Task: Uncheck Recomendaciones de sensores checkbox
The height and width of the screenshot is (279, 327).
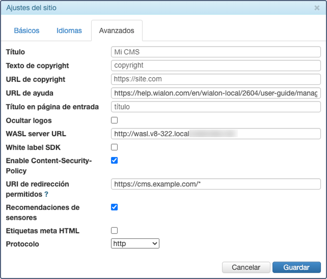Action: pyautogui.click(x=115, y=207)
